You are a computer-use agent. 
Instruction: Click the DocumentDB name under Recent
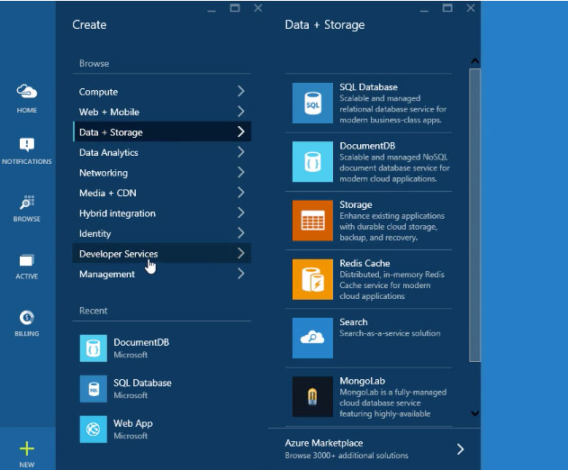(x=141, y=342)
